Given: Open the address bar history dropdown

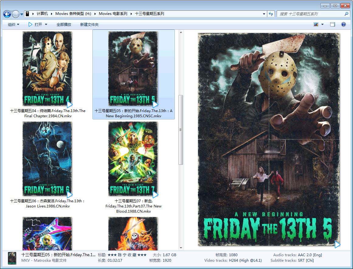Looking at the screenshot, I should coord(264,14).
